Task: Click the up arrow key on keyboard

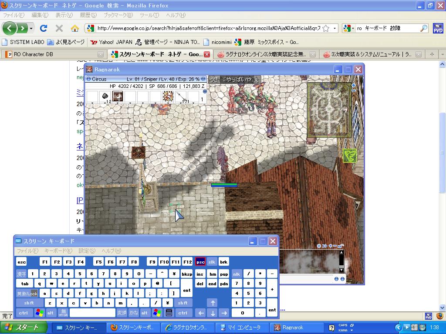Action: click(x=213, y=303)
